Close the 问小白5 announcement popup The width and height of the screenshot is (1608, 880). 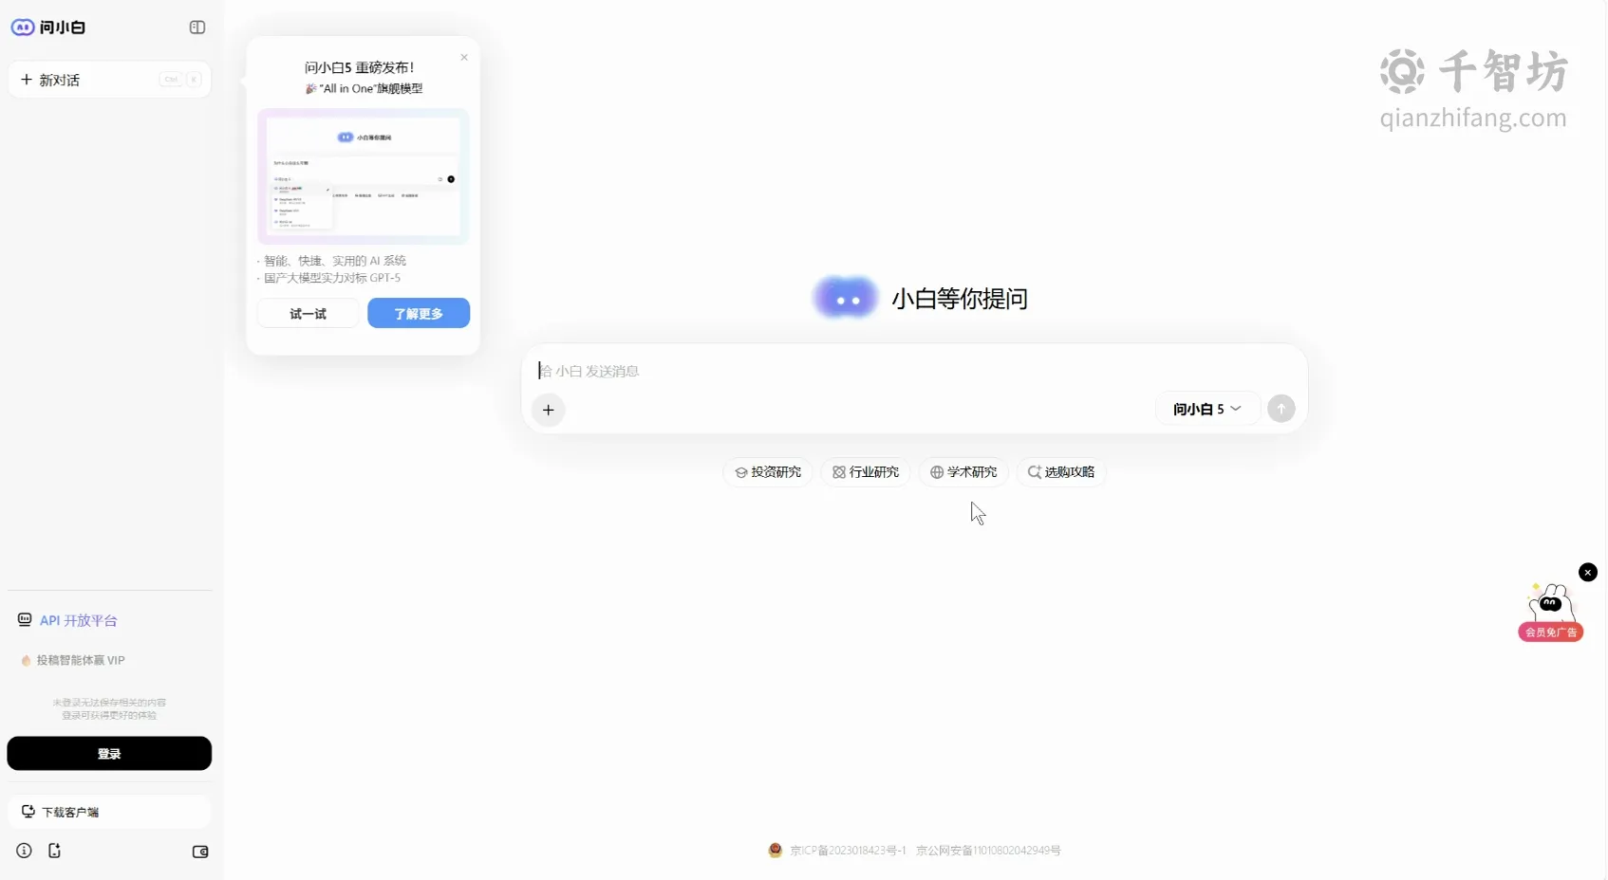[x=464, y=58]
